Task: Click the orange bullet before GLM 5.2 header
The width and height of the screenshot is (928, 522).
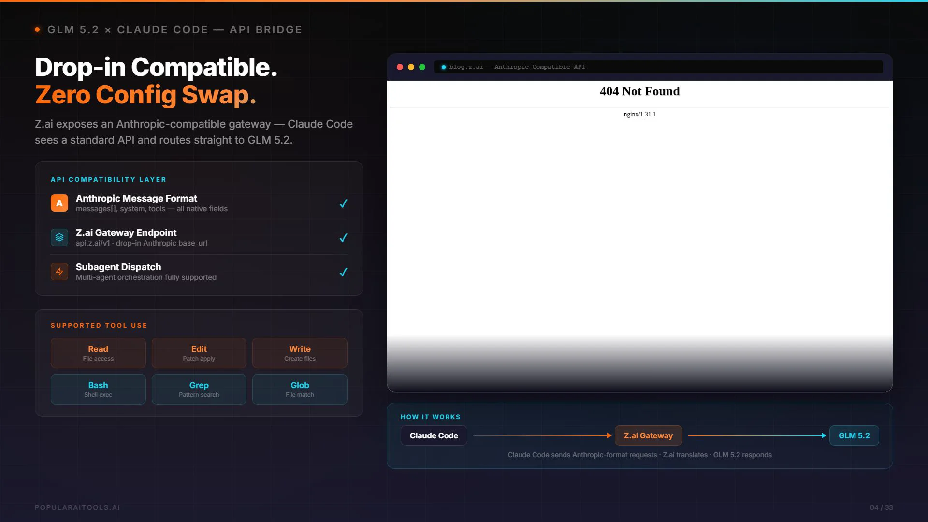Action: click(x=37, y=29)
